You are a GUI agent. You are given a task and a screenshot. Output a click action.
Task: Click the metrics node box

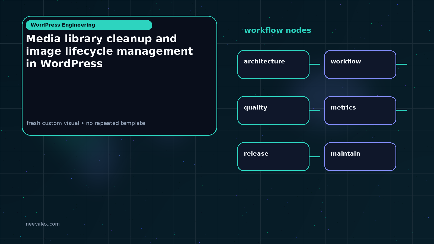click(360, 111)
